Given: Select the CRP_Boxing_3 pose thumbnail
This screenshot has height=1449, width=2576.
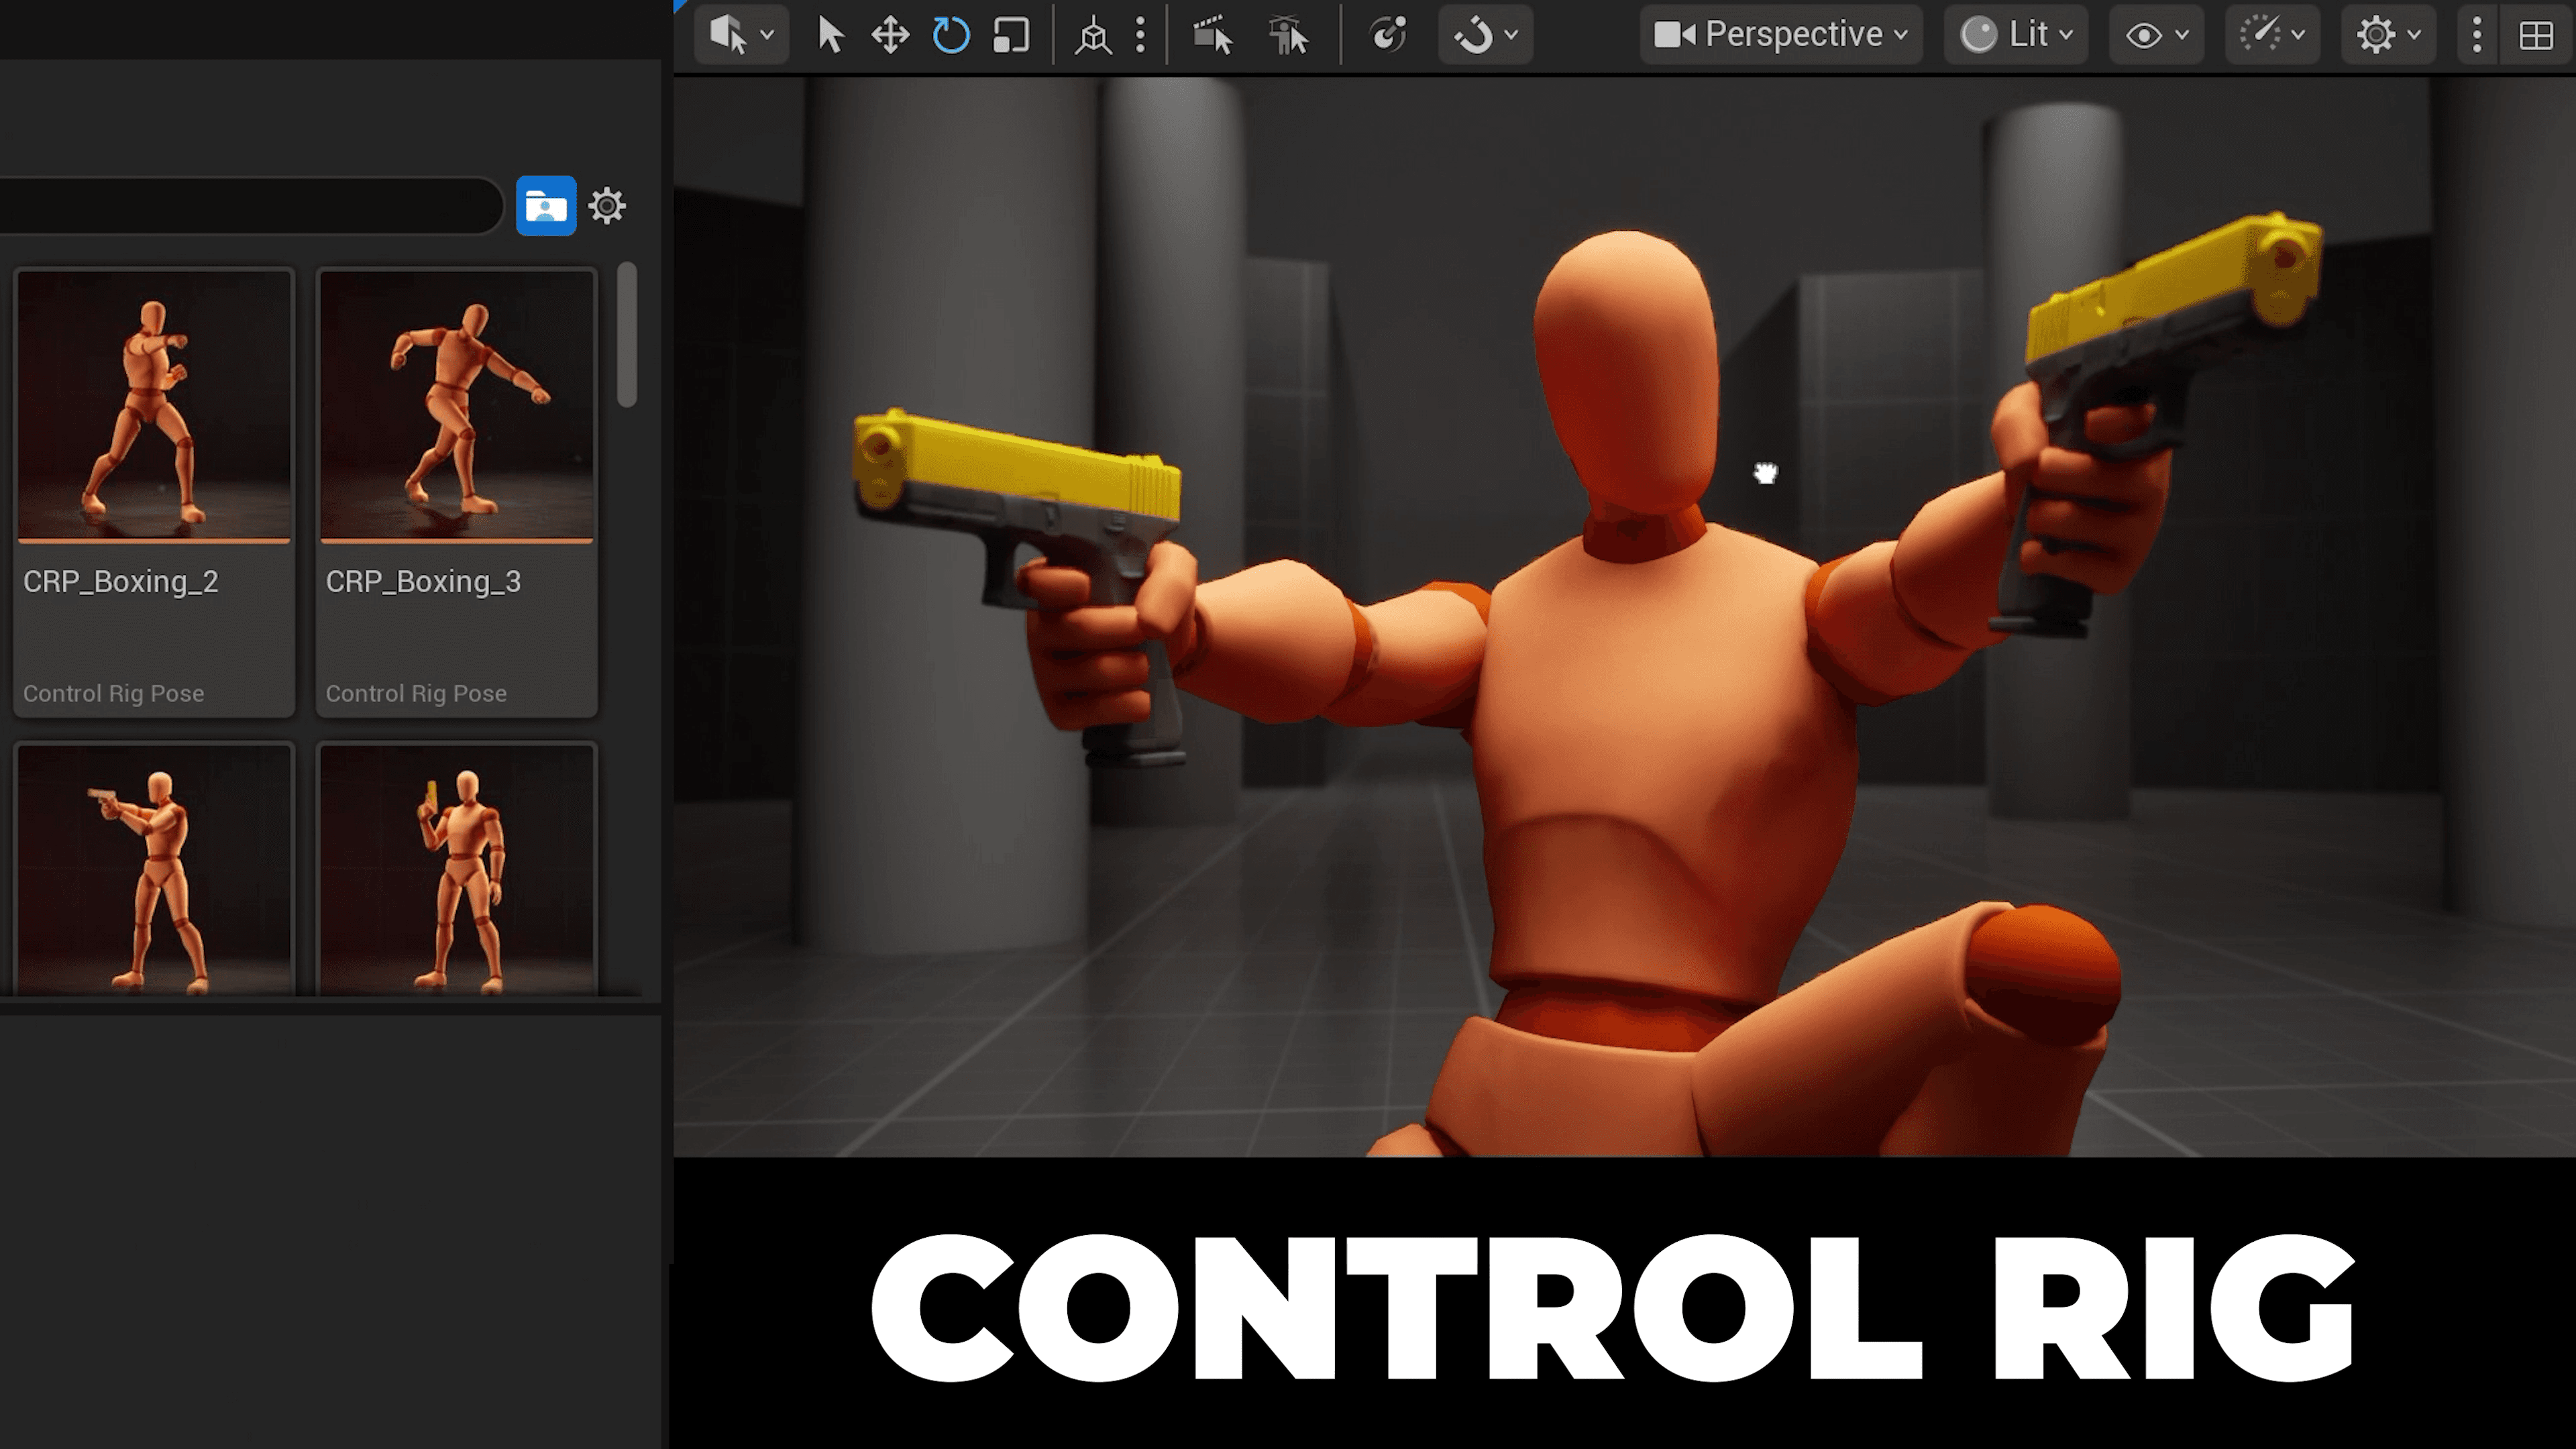Looking at the screenshot, I should coord(456,406).
